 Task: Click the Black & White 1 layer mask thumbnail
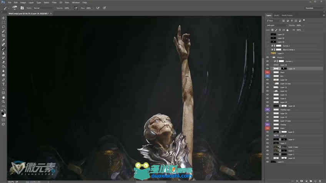pyautogui.click(x=278, y=49)
